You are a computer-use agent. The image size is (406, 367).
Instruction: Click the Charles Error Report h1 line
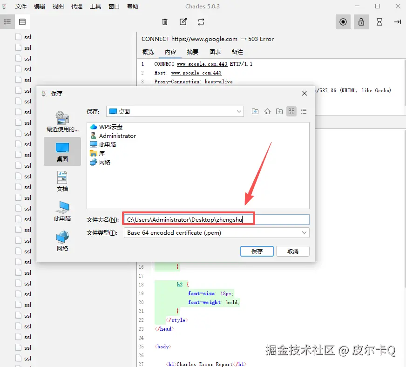[206, 364]
